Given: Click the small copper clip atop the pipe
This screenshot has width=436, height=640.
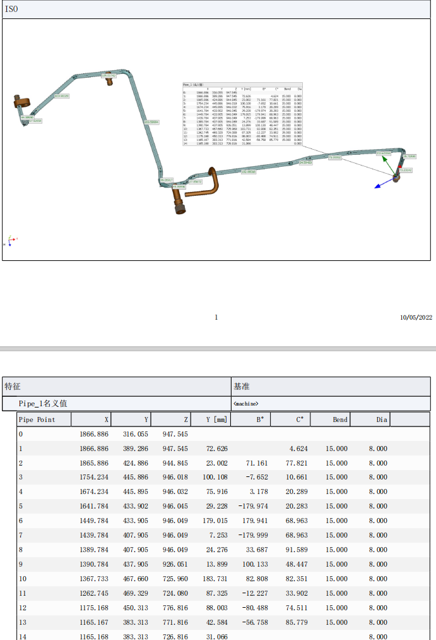Looking at the screenshot, I should coord(109,79).
